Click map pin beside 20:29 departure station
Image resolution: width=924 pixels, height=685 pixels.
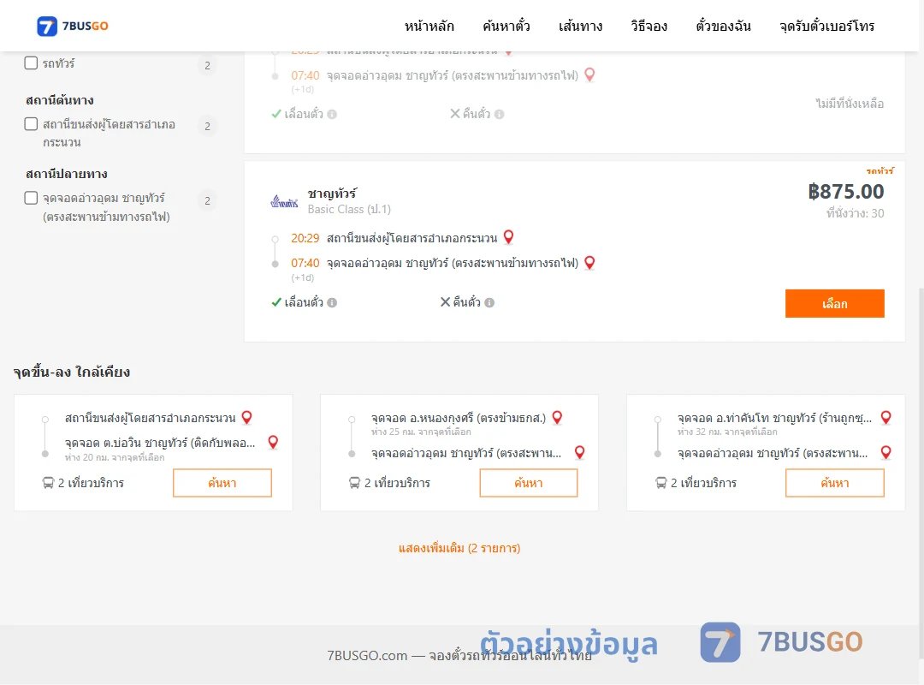tap(508, 237)
